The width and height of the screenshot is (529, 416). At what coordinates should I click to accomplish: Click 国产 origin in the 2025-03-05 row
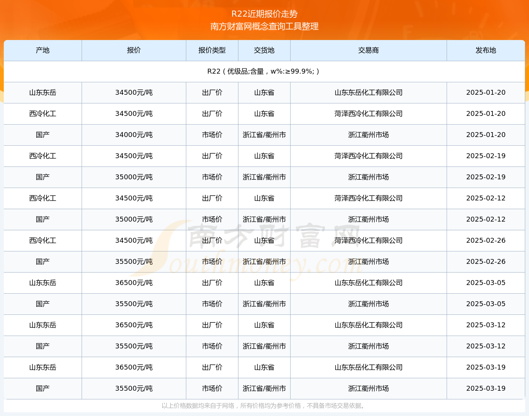[x=43, y=304]
